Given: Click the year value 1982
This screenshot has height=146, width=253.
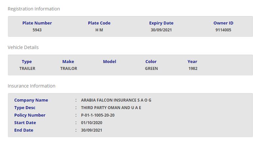Looking at the screenshot, I should (193, 69).
